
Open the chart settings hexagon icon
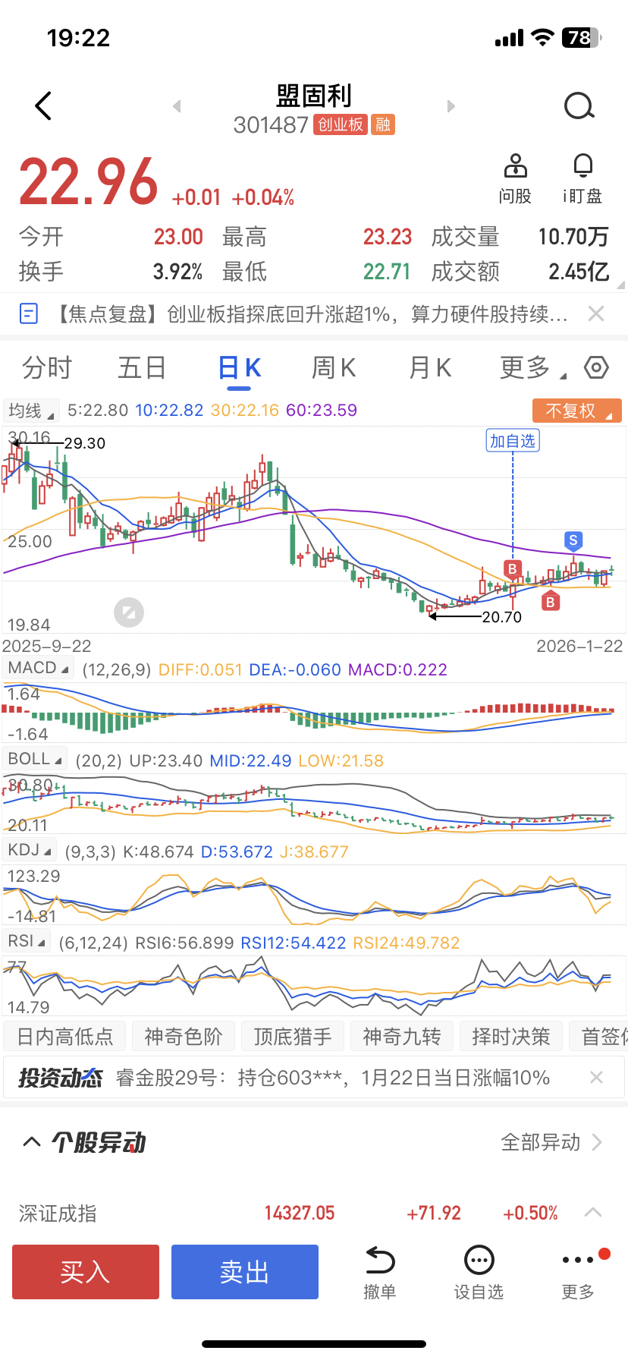coord(596,367)
